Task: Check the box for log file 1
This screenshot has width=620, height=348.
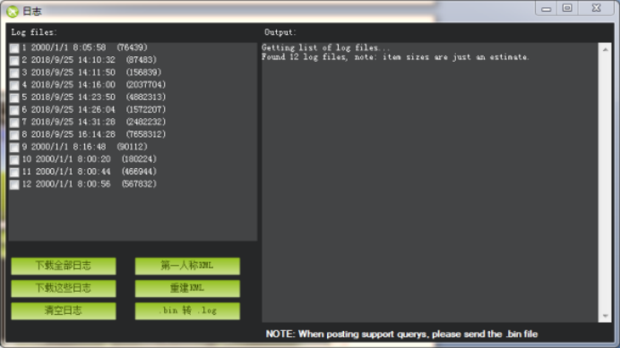Action: point(14,48)
